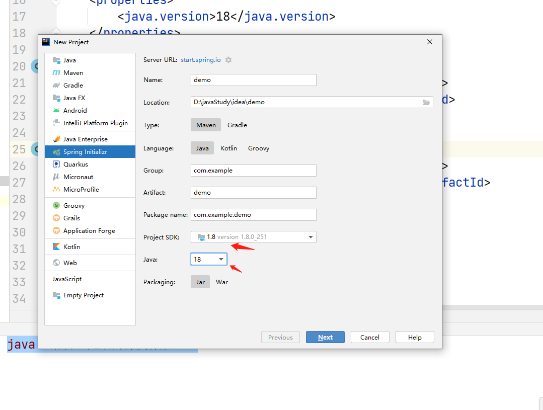Browse for location with folder icon

point(426,102)
